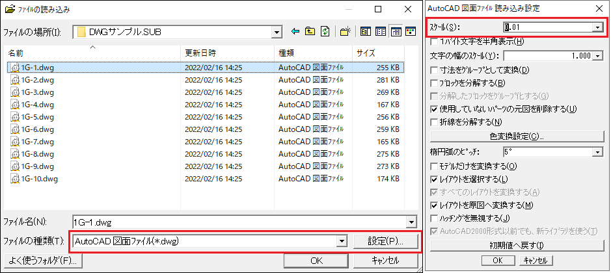Uncheck レイアウトを原図へ変換する checkbox
This screenshot has height=273, width=611.
434,205
